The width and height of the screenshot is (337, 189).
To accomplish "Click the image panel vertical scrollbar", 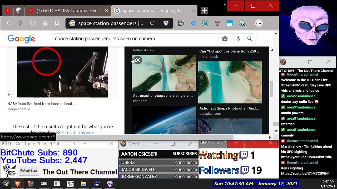I will [x=272, y=89].
